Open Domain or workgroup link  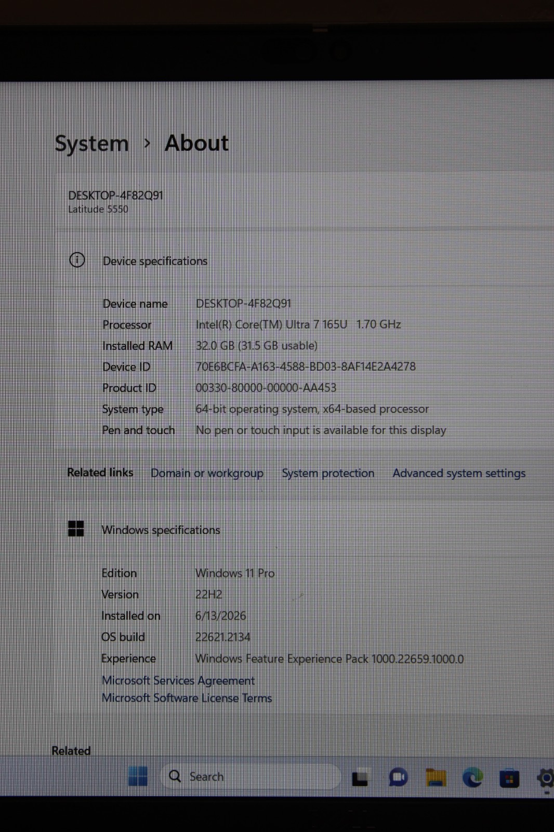(x=207, y=473)
